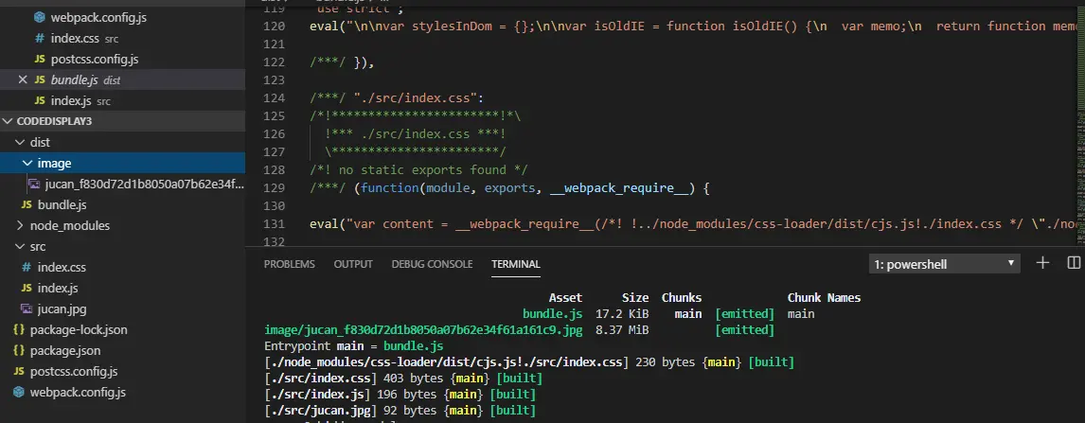This screenshot has width=1085, height=423.
Task: Click the webpack icon beside open editors webpack.config.js
Action: coord(40,17)
